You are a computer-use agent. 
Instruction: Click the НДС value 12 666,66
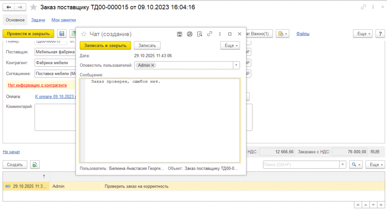277,152
